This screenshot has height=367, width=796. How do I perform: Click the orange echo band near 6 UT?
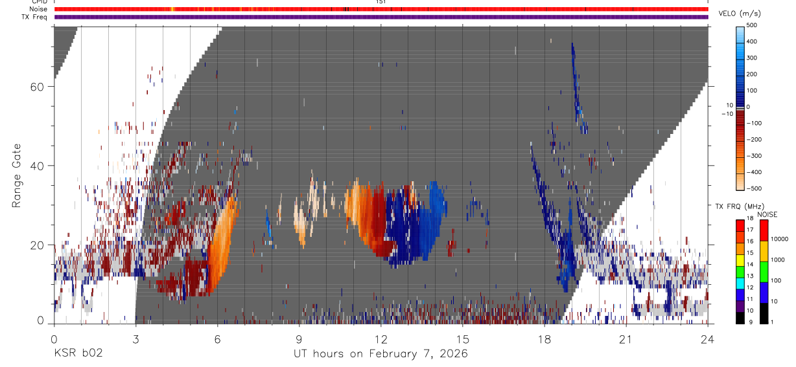tap(222, 245)
